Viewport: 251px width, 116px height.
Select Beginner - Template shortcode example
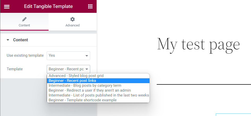point(82,100)
